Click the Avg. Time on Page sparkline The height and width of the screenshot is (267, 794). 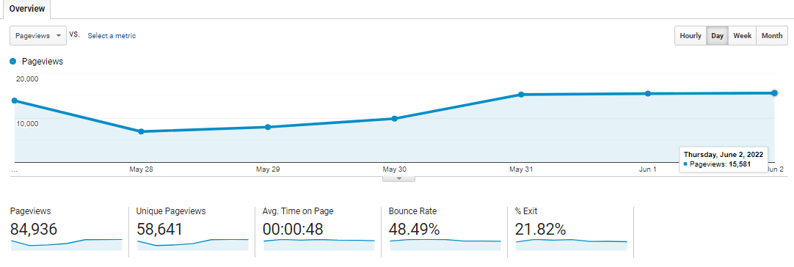(x=318, y=245)
